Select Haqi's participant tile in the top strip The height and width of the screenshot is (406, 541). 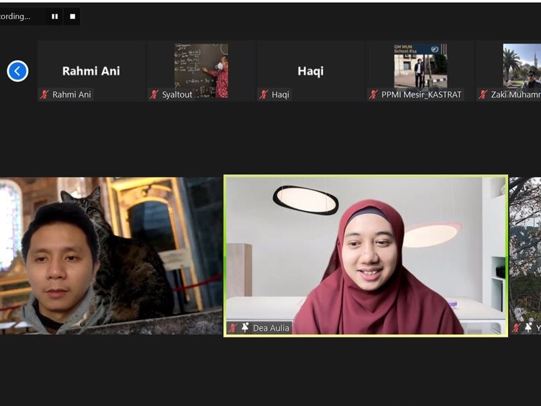310,67
